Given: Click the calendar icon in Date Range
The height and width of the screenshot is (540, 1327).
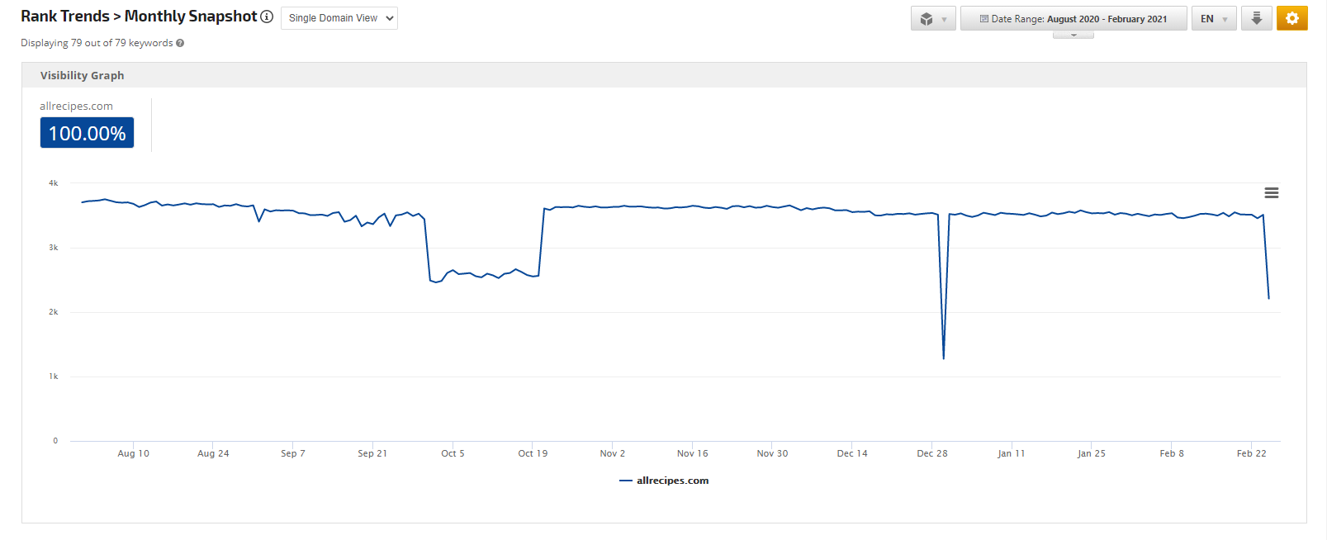Looking at the screenshot, I should coord(983,19).
